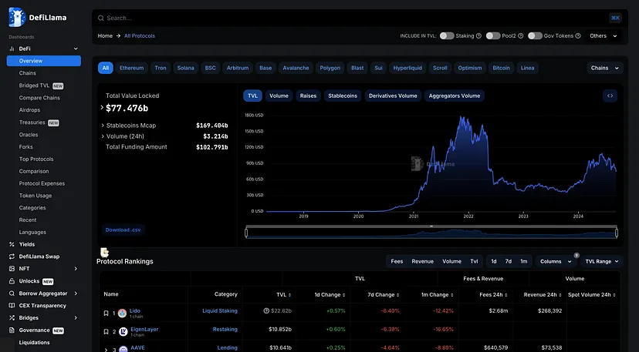The width and height of the screenshot is (639, 352).
Task: Open the Compare Chains sidebar link
Action: click(39, 98)
